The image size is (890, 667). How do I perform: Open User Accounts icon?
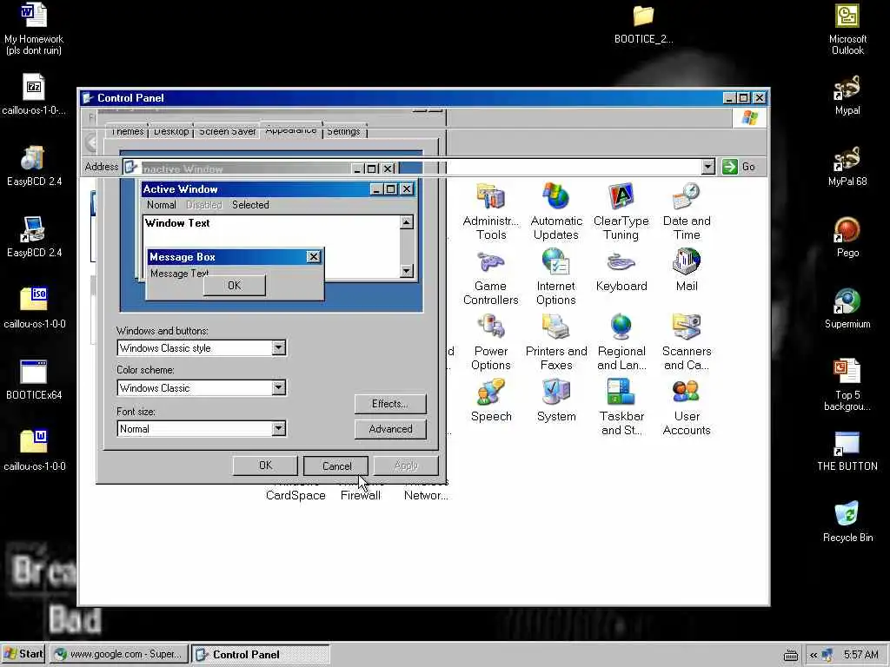[687, 406]
